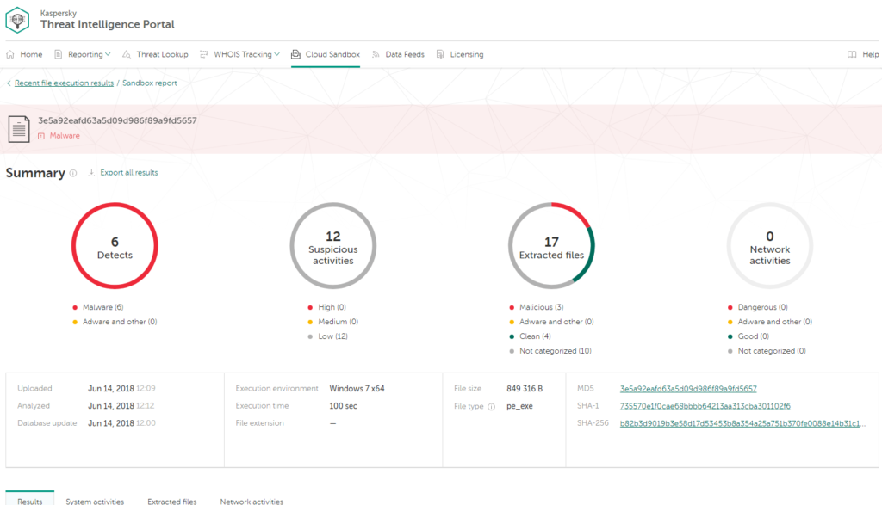The height and width of the screenshot is (505, 882).
Task: Click the Threat Lookup magnifier icon
Action: (x=127, y=54)
